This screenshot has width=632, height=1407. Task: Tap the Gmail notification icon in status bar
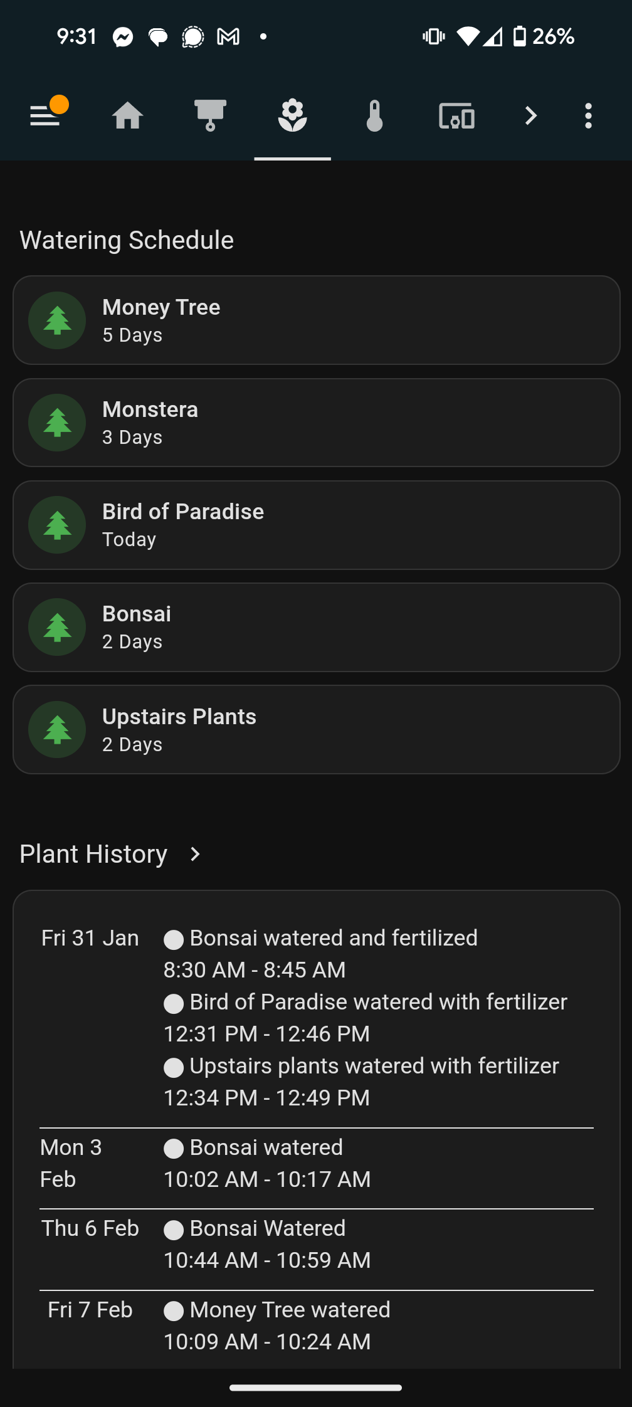coord(228,37)
